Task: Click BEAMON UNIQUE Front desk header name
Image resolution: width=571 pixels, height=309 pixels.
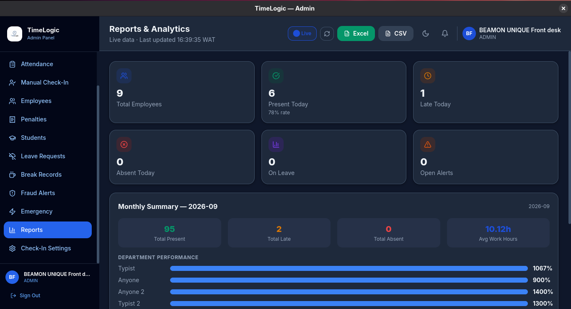Action: 520,30
